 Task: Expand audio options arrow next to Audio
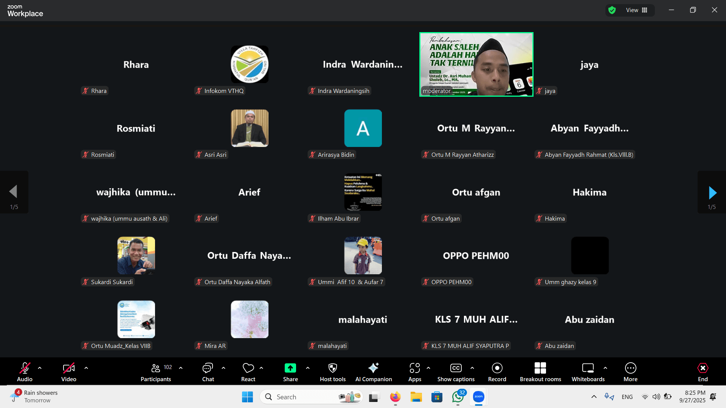coord(40,368)
